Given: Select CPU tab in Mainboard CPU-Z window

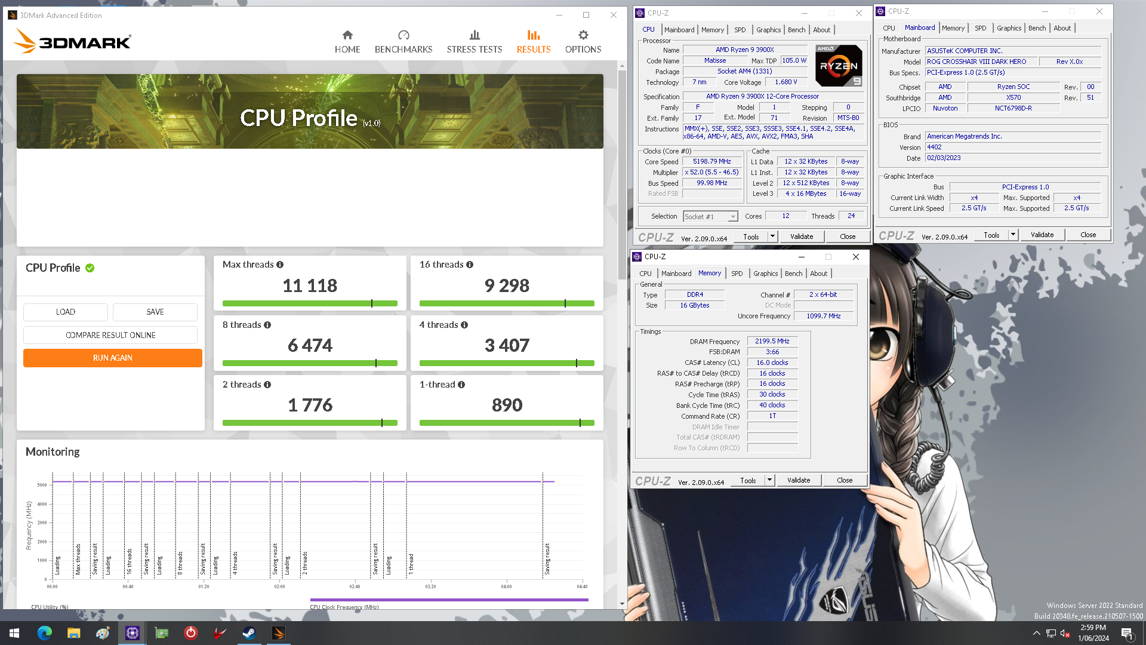Looking at the screenshot, I should 889,28.
